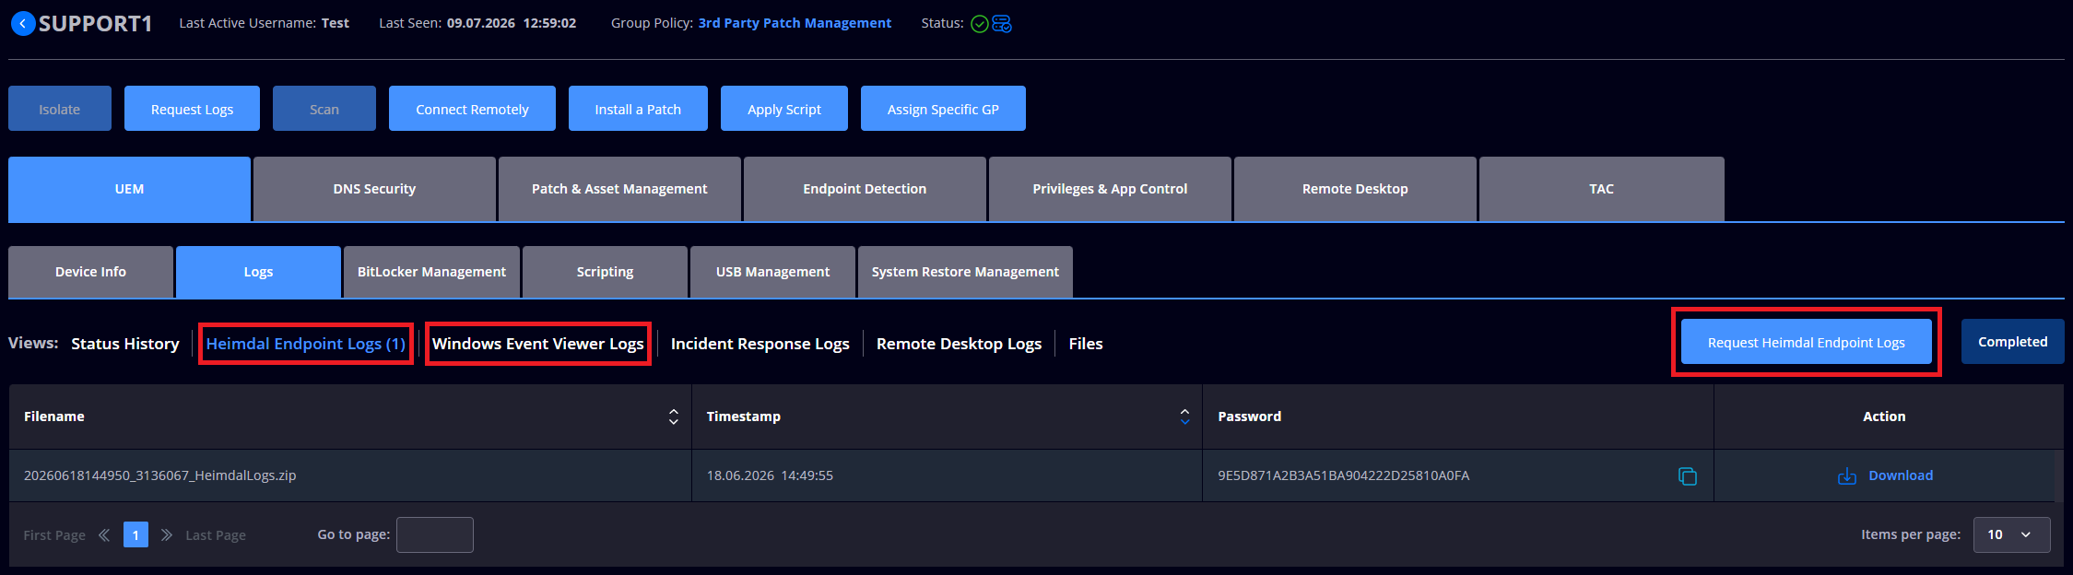
Task: Select the Endpoint Detection tab
Action: click(x=865, y=189)
